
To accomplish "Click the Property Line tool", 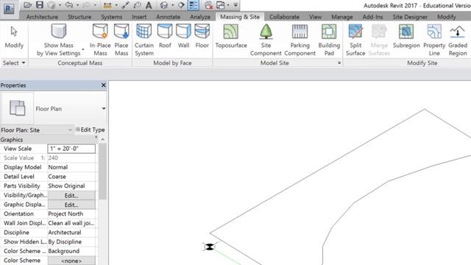I will [x=434, y=40].
